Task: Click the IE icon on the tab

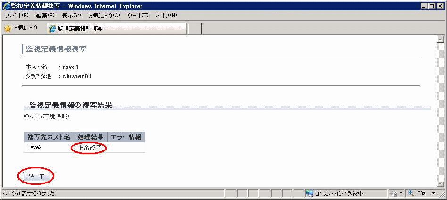Action: click(x=52, y=28)
